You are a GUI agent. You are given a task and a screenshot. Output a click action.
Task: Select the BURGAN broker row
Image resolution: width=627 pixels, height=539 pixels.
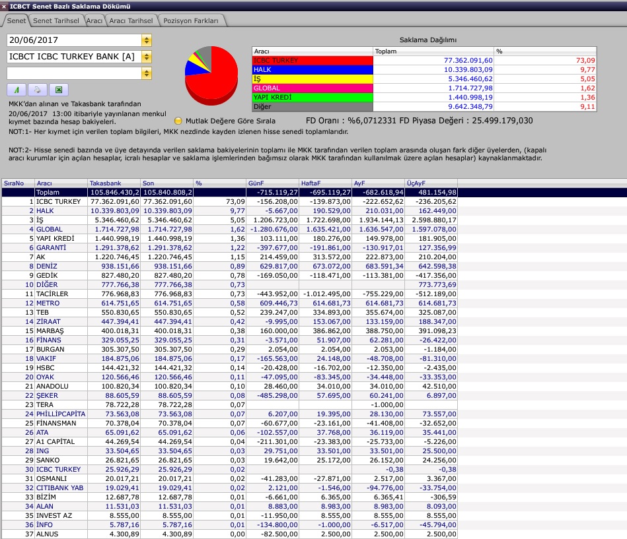tap(229, 349)
